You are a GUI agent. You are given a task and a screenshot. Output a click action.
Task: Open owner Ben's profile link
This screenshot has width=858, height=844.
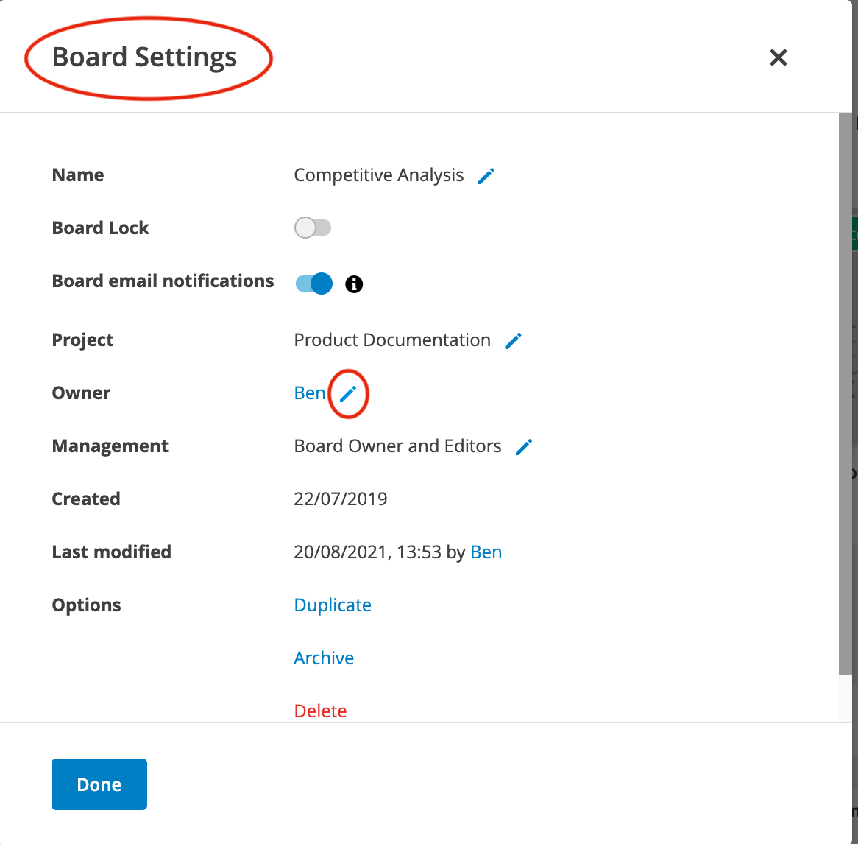[310, 393]
